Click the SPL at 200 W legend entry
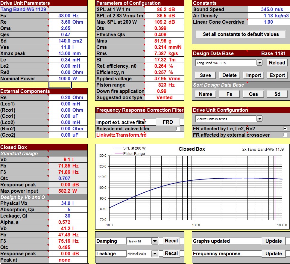The image size is (290, 264). tap(130, 148)
